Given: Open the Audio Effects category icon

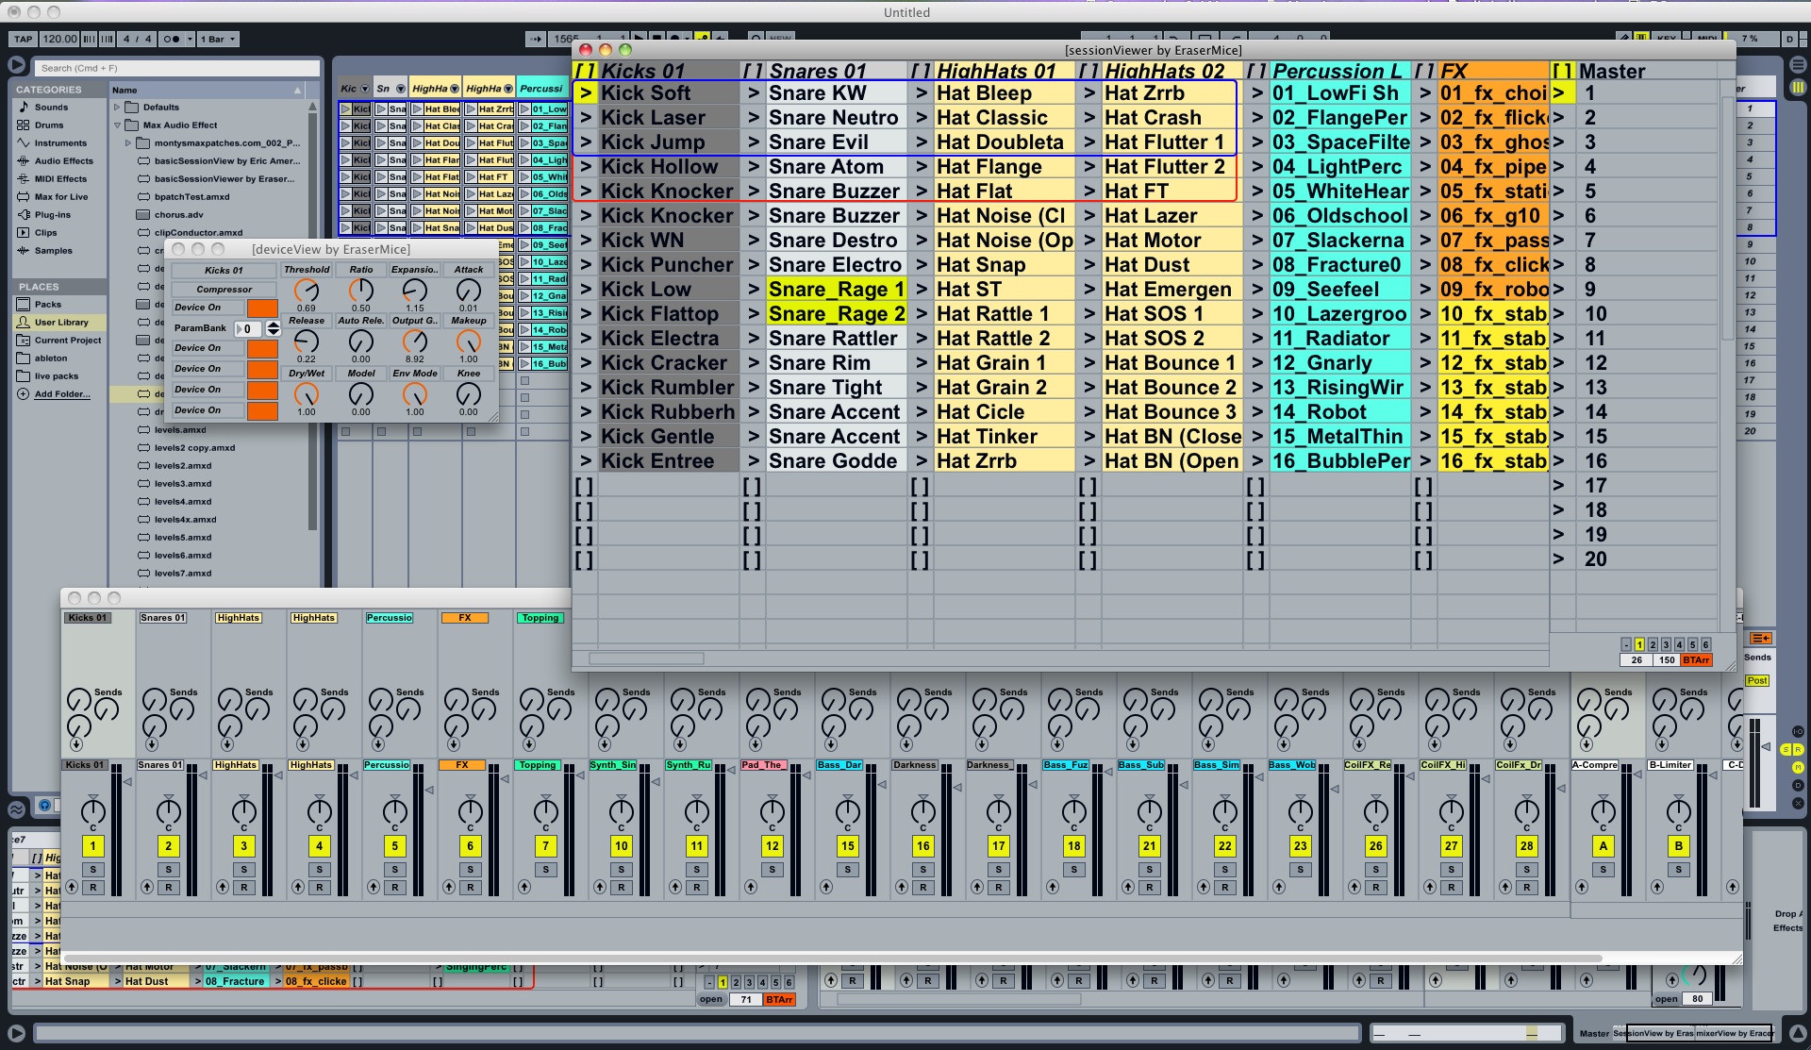Looking at the screenshot, I should pyautogui.click(x=24, y=161).
